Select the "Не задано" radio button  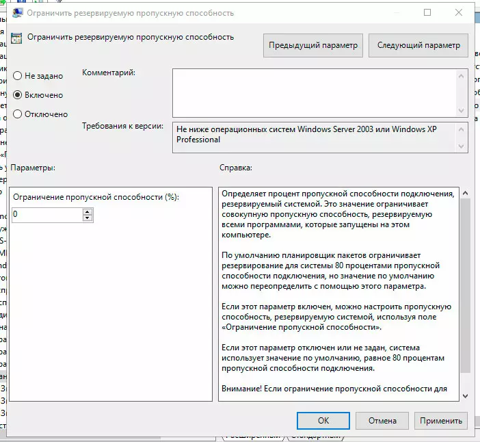18,76
